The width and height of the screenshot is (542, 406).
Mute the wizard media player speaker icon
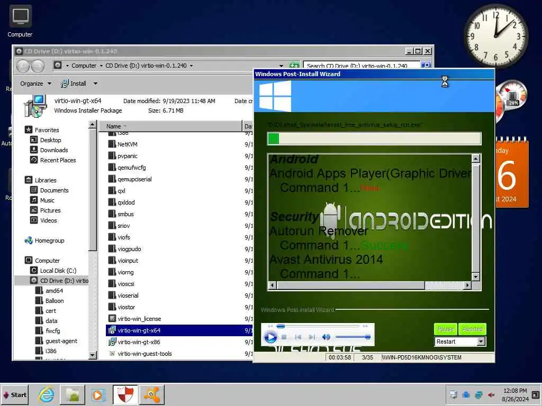326,337
